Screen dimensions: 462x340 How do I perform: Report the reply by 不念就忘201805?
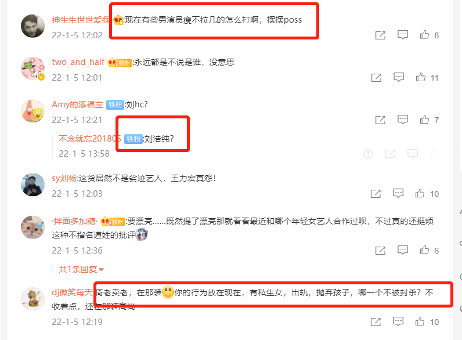[x=368, y=154]
